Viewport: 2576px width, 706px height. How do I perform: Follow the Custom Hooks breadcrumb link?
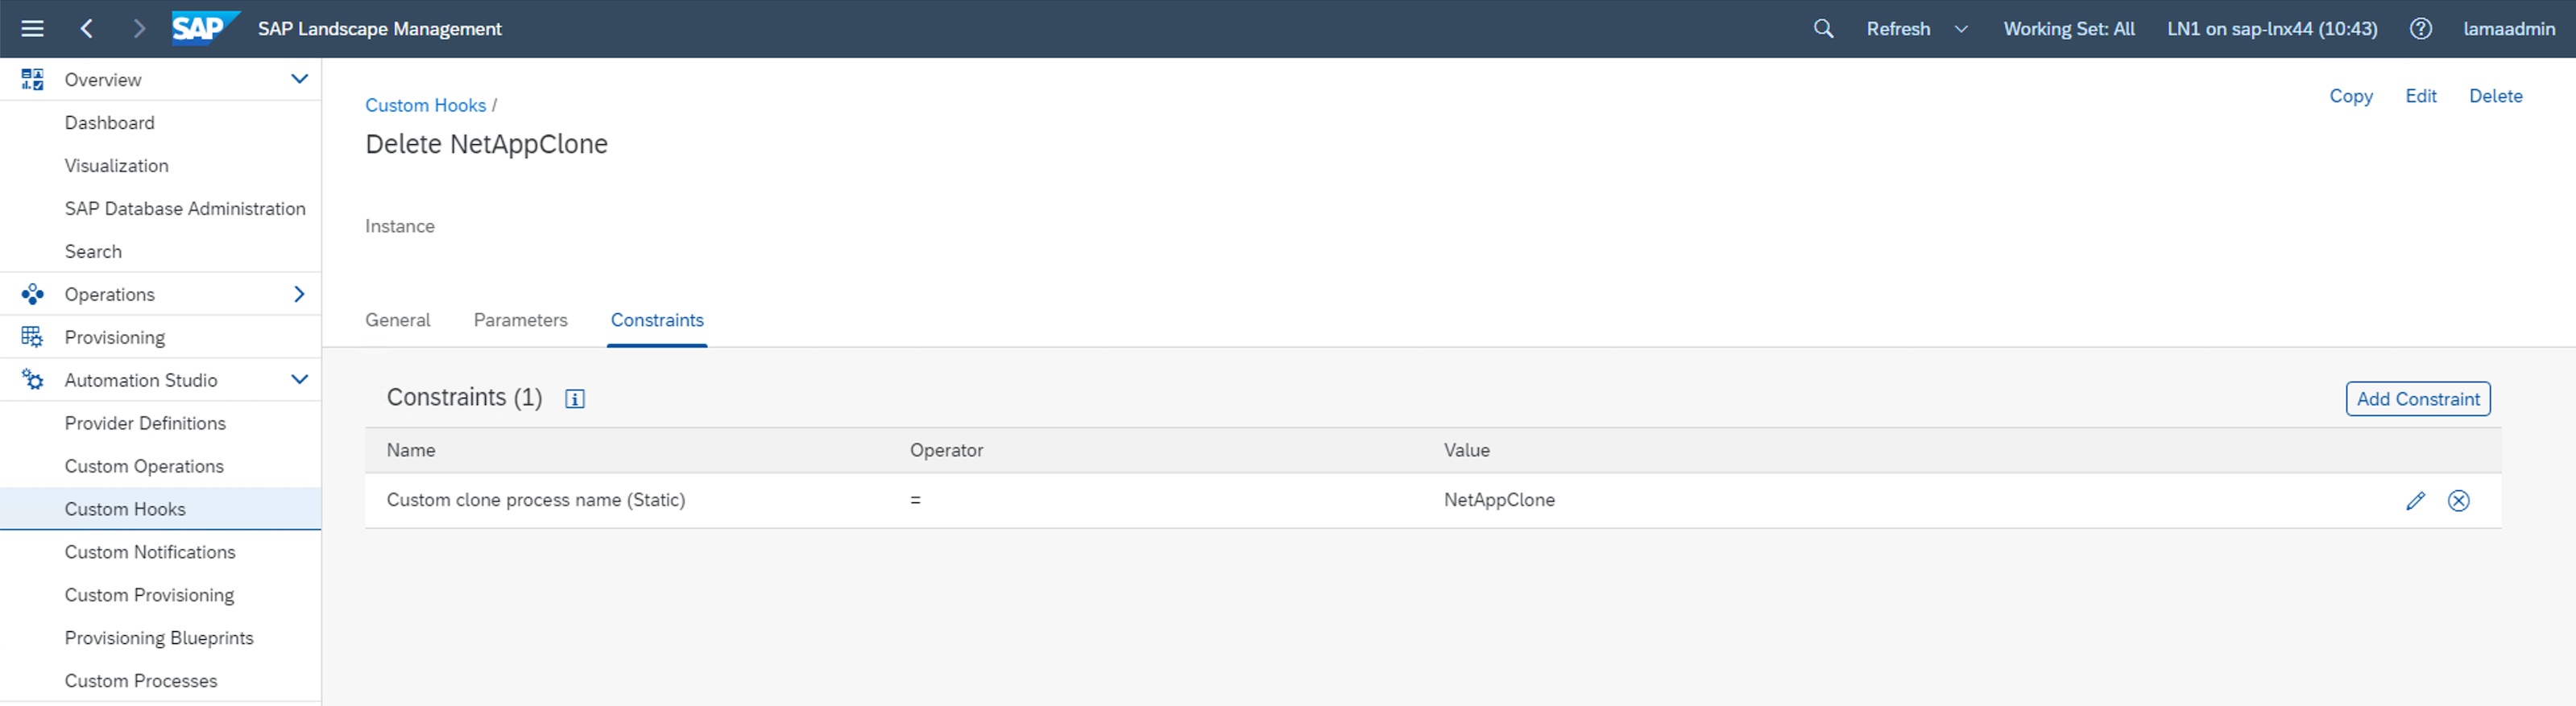pyautogui.click(x=425, y=105)
